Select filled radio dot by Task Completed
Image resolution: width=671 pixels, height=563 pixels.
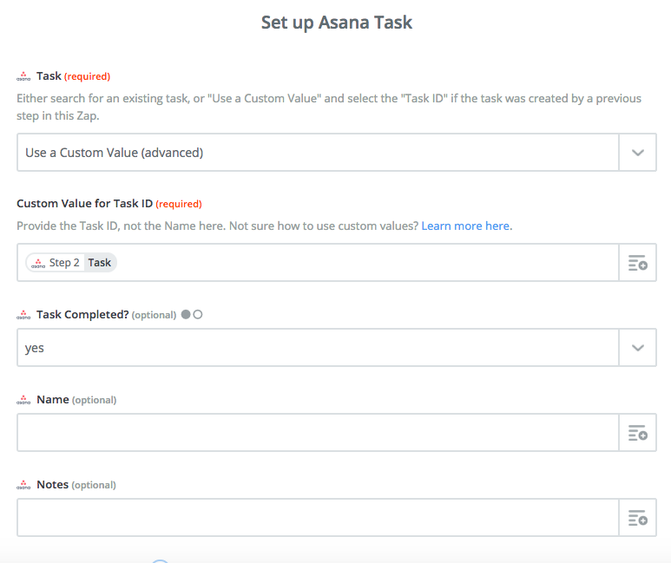[x=186, y=314]
